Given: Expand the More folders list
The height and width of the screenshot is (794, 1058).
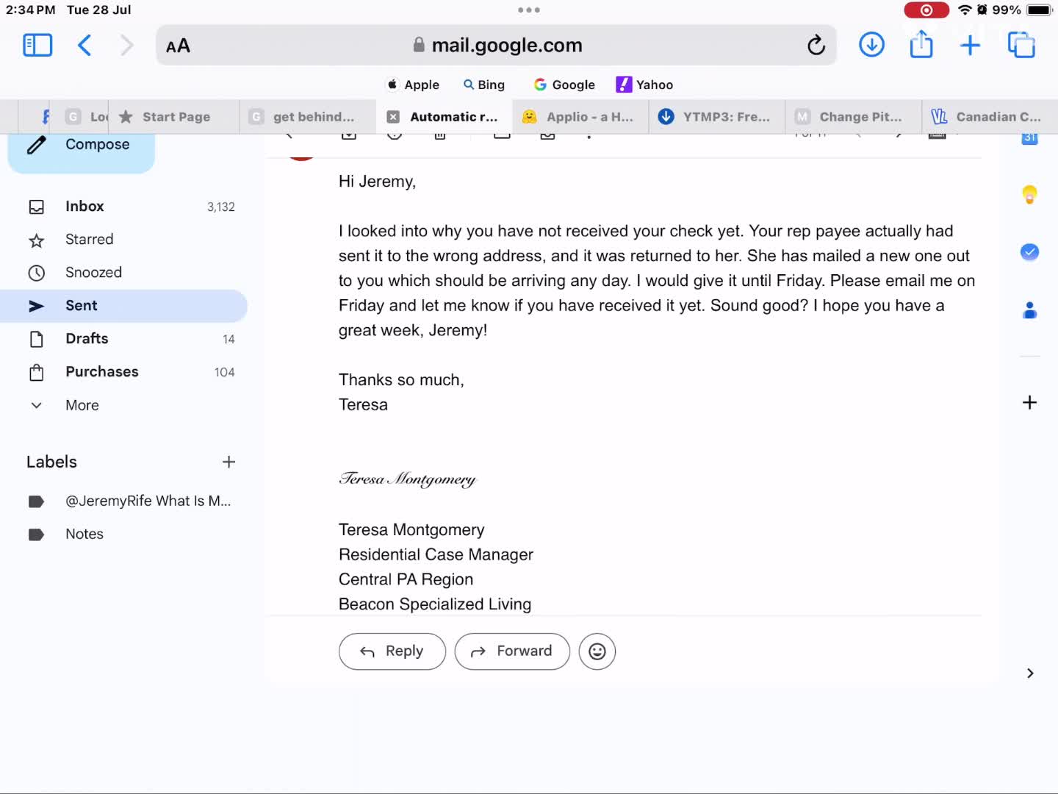Looking at the screenshot, I should tap(123, 405).
